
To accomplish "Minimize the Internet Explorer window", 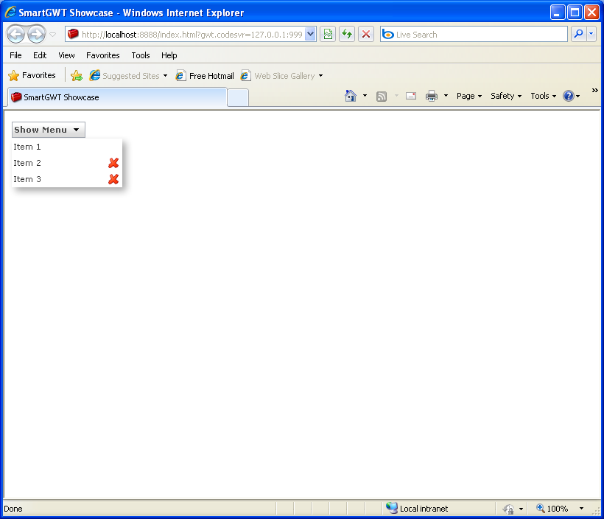I will click(x=557, y=13).
